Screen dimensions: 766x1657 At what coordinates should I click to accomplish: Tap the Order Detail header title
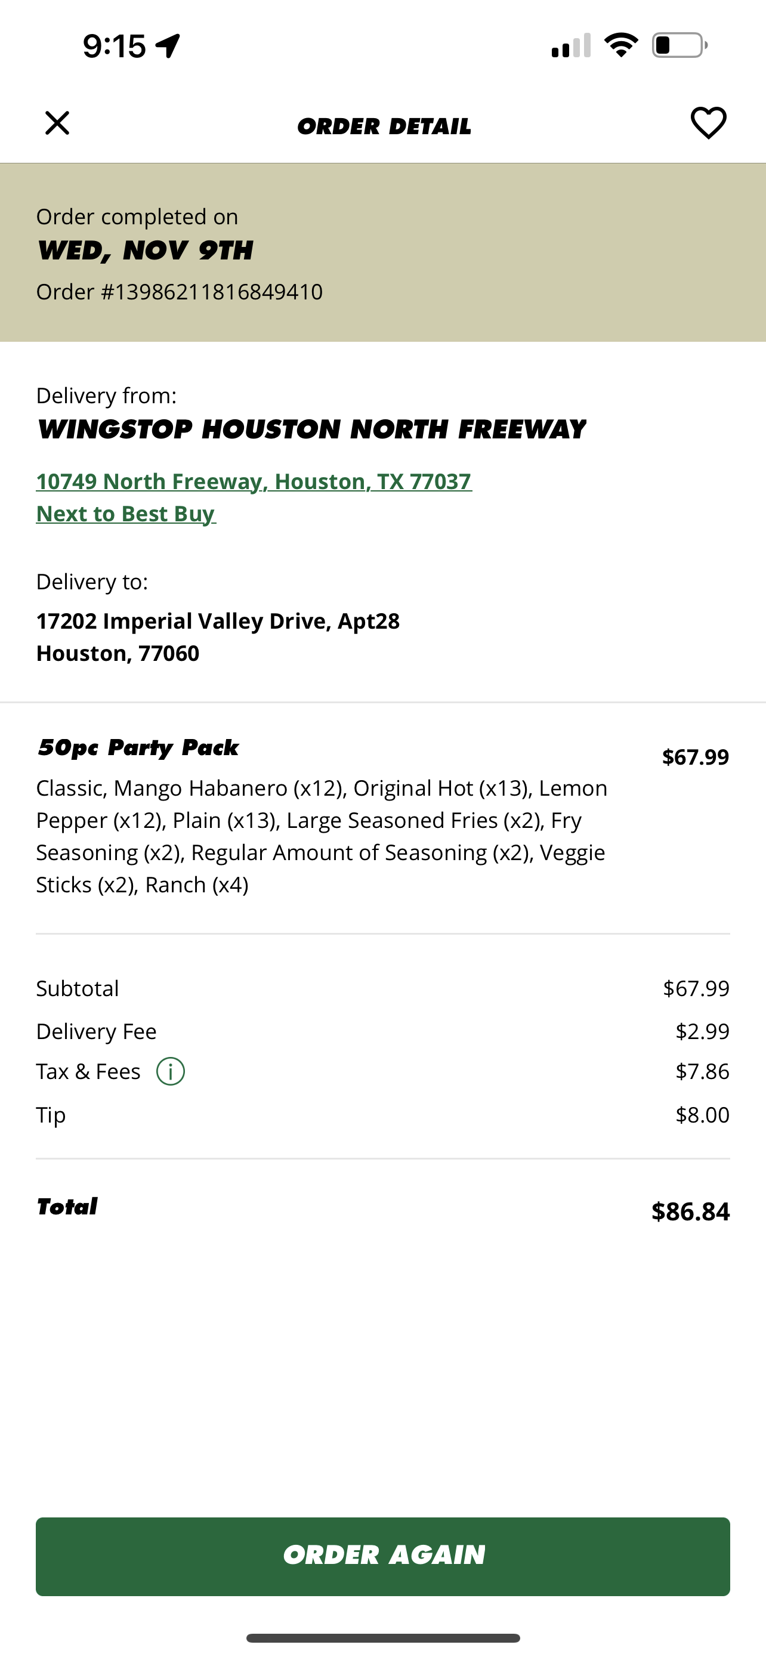pos(384,126)
